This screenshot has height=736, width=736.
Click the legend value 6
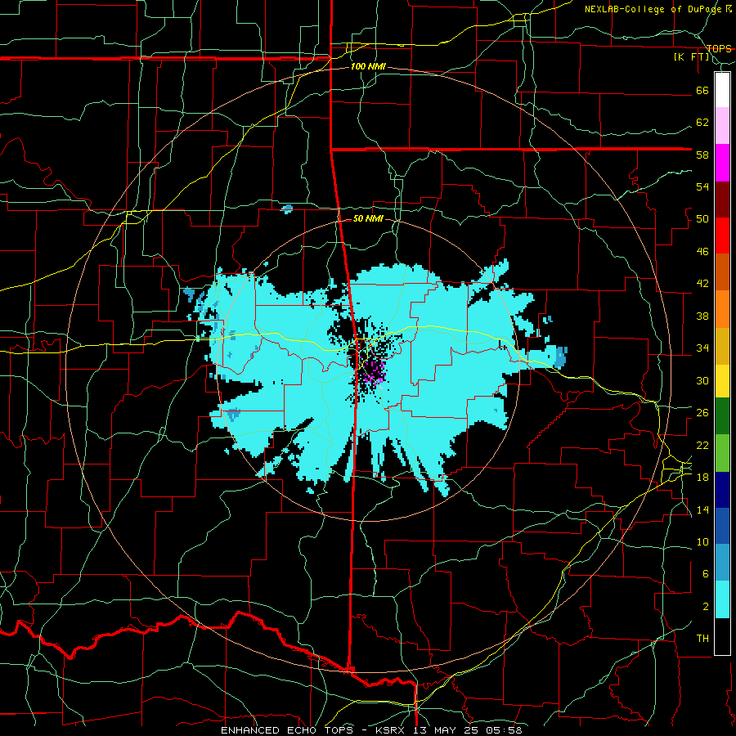(705, 573)
